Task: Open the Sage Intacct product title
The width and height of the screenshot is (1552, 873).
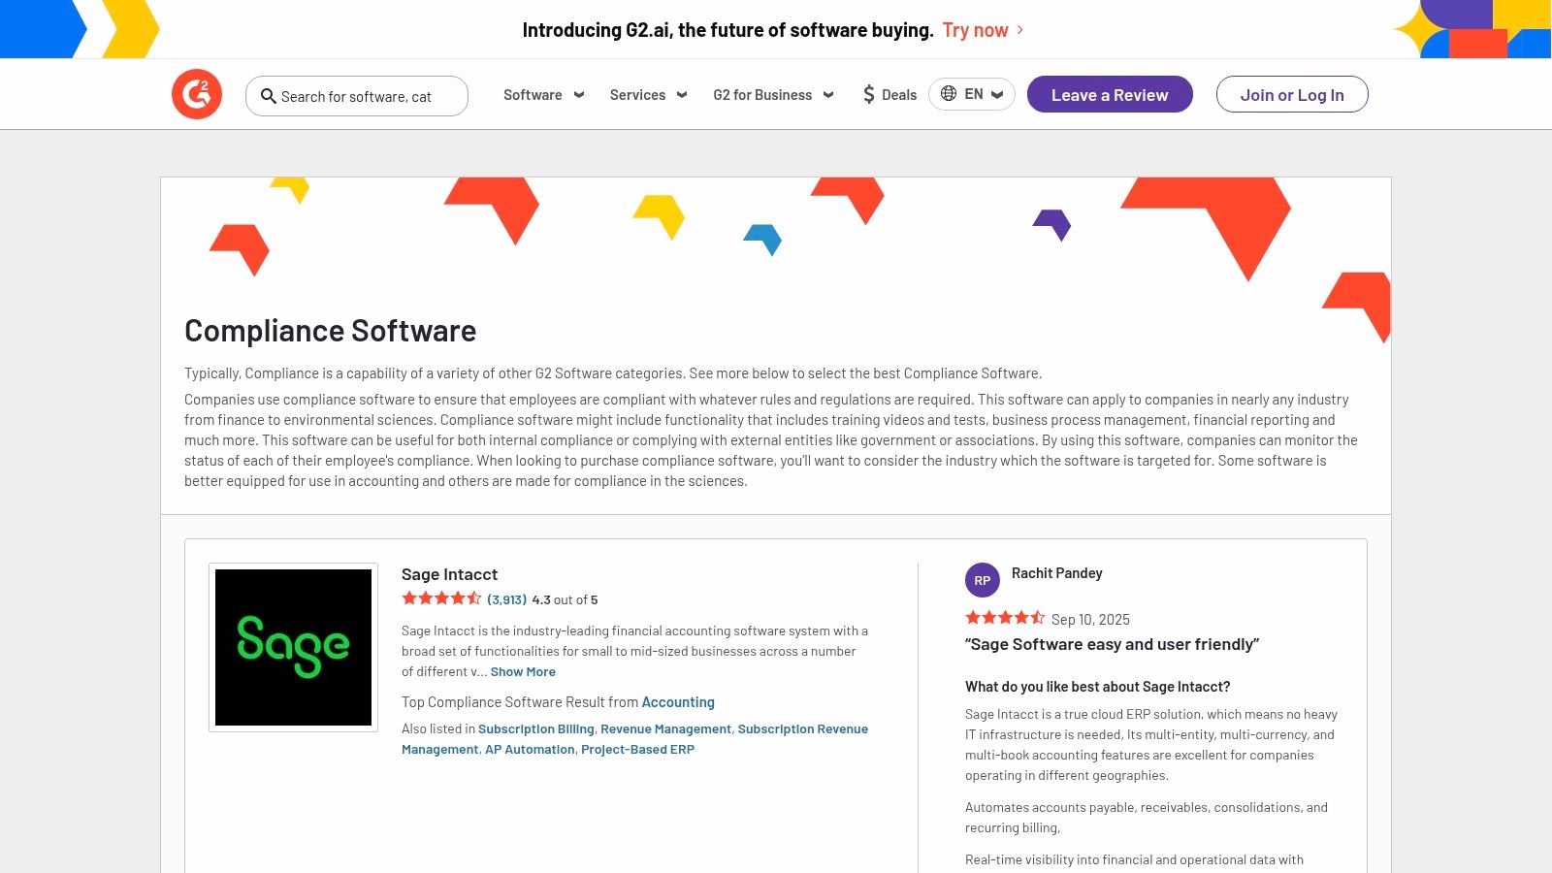Action: pyautogui.click(x=449, y=574)
